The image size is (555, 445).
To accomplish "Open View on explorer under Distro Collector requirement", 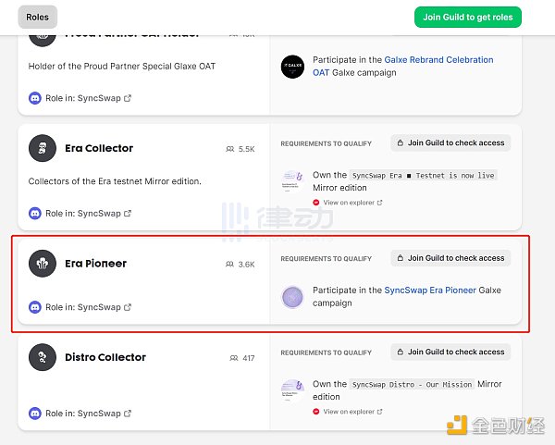I will coord(348,412).
